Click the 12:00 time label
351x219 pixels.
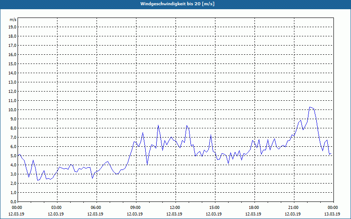point(176,208)
